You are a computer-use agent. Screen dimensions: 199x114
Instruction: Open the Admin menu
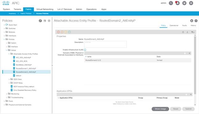tap(79, 9)
